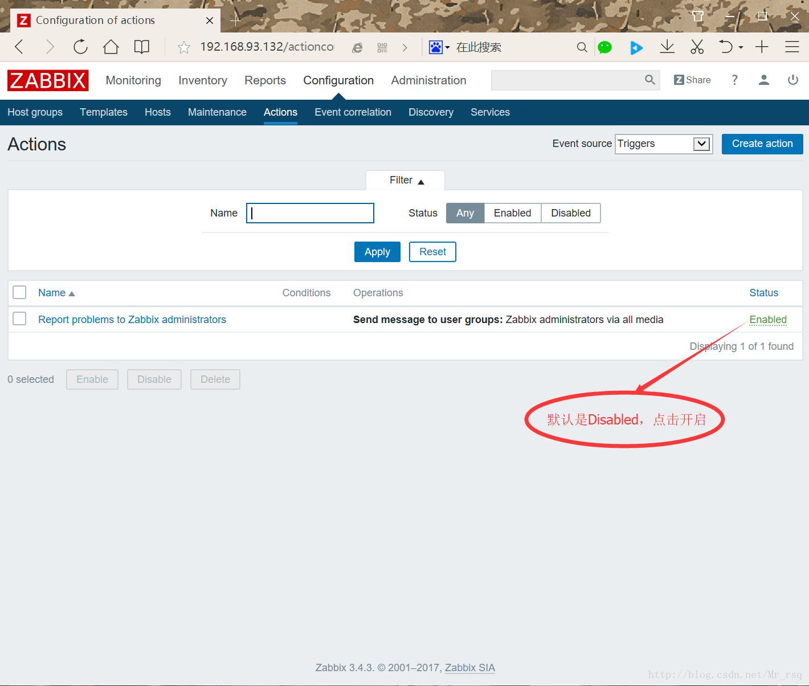Screen dimensions: 809x686
Task: Click the search magnifier icon in Zabbix header
Action: point(649,80)
